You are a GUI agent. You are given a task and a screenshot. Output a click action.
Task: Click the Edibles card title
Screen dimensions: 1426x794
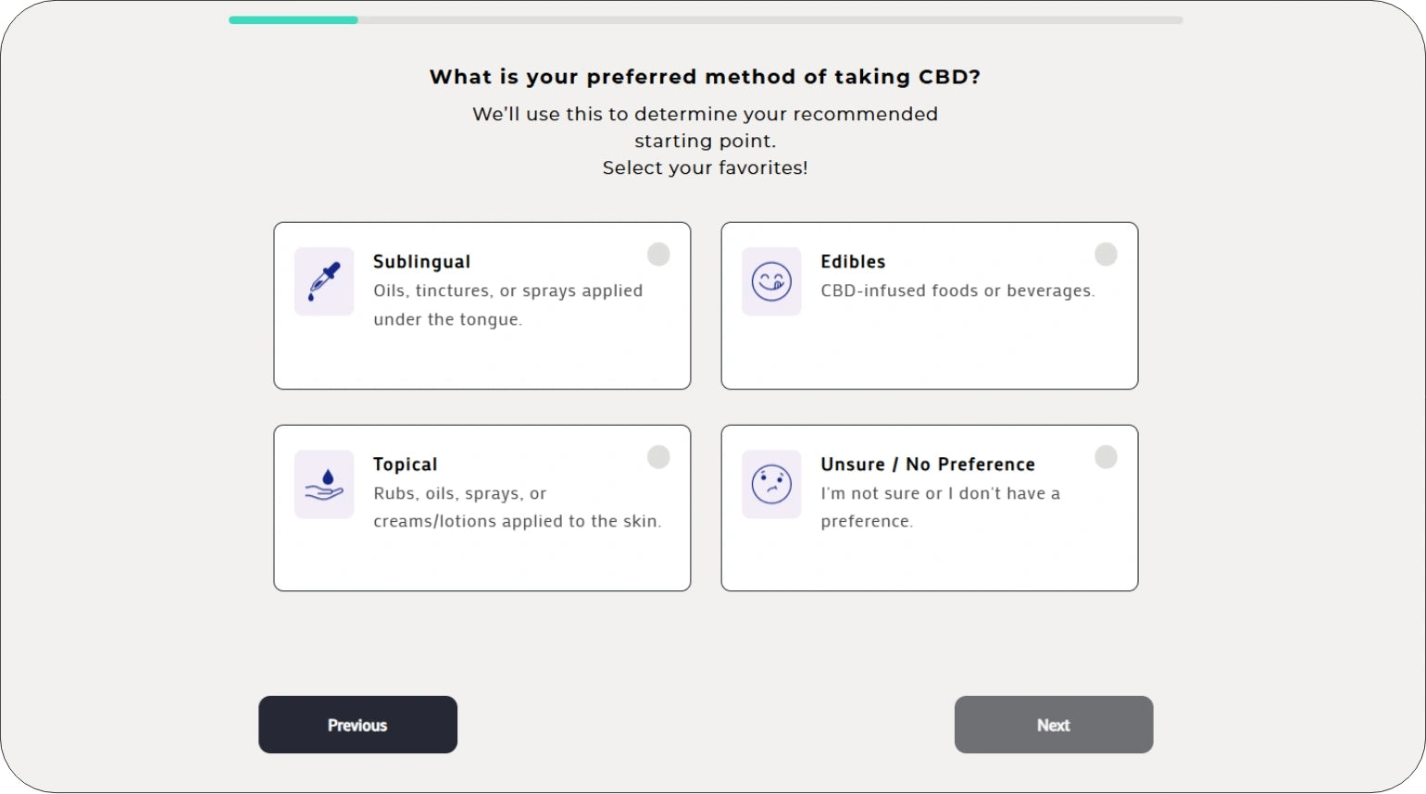853,262
